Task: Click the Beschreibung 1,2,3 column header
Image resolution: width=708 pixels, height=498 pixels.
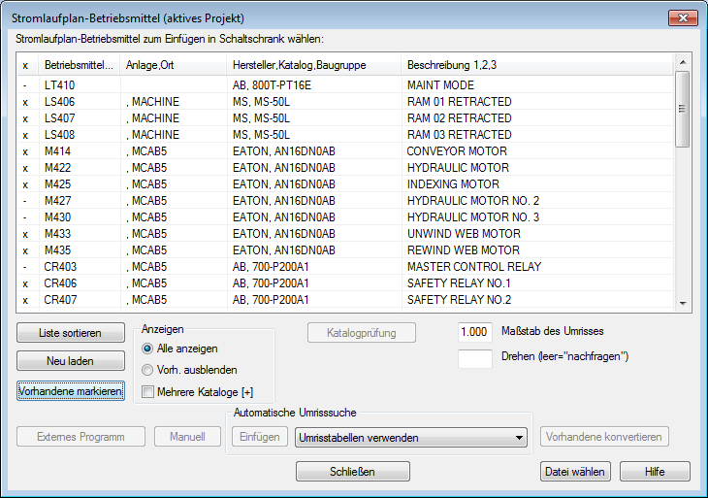Action: point(537,65)
